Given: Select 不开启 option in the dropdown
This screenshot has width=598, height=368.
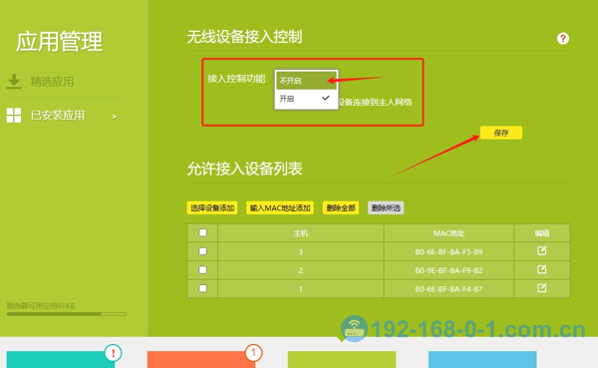Looking at the screenshot, I should [306, 80].
